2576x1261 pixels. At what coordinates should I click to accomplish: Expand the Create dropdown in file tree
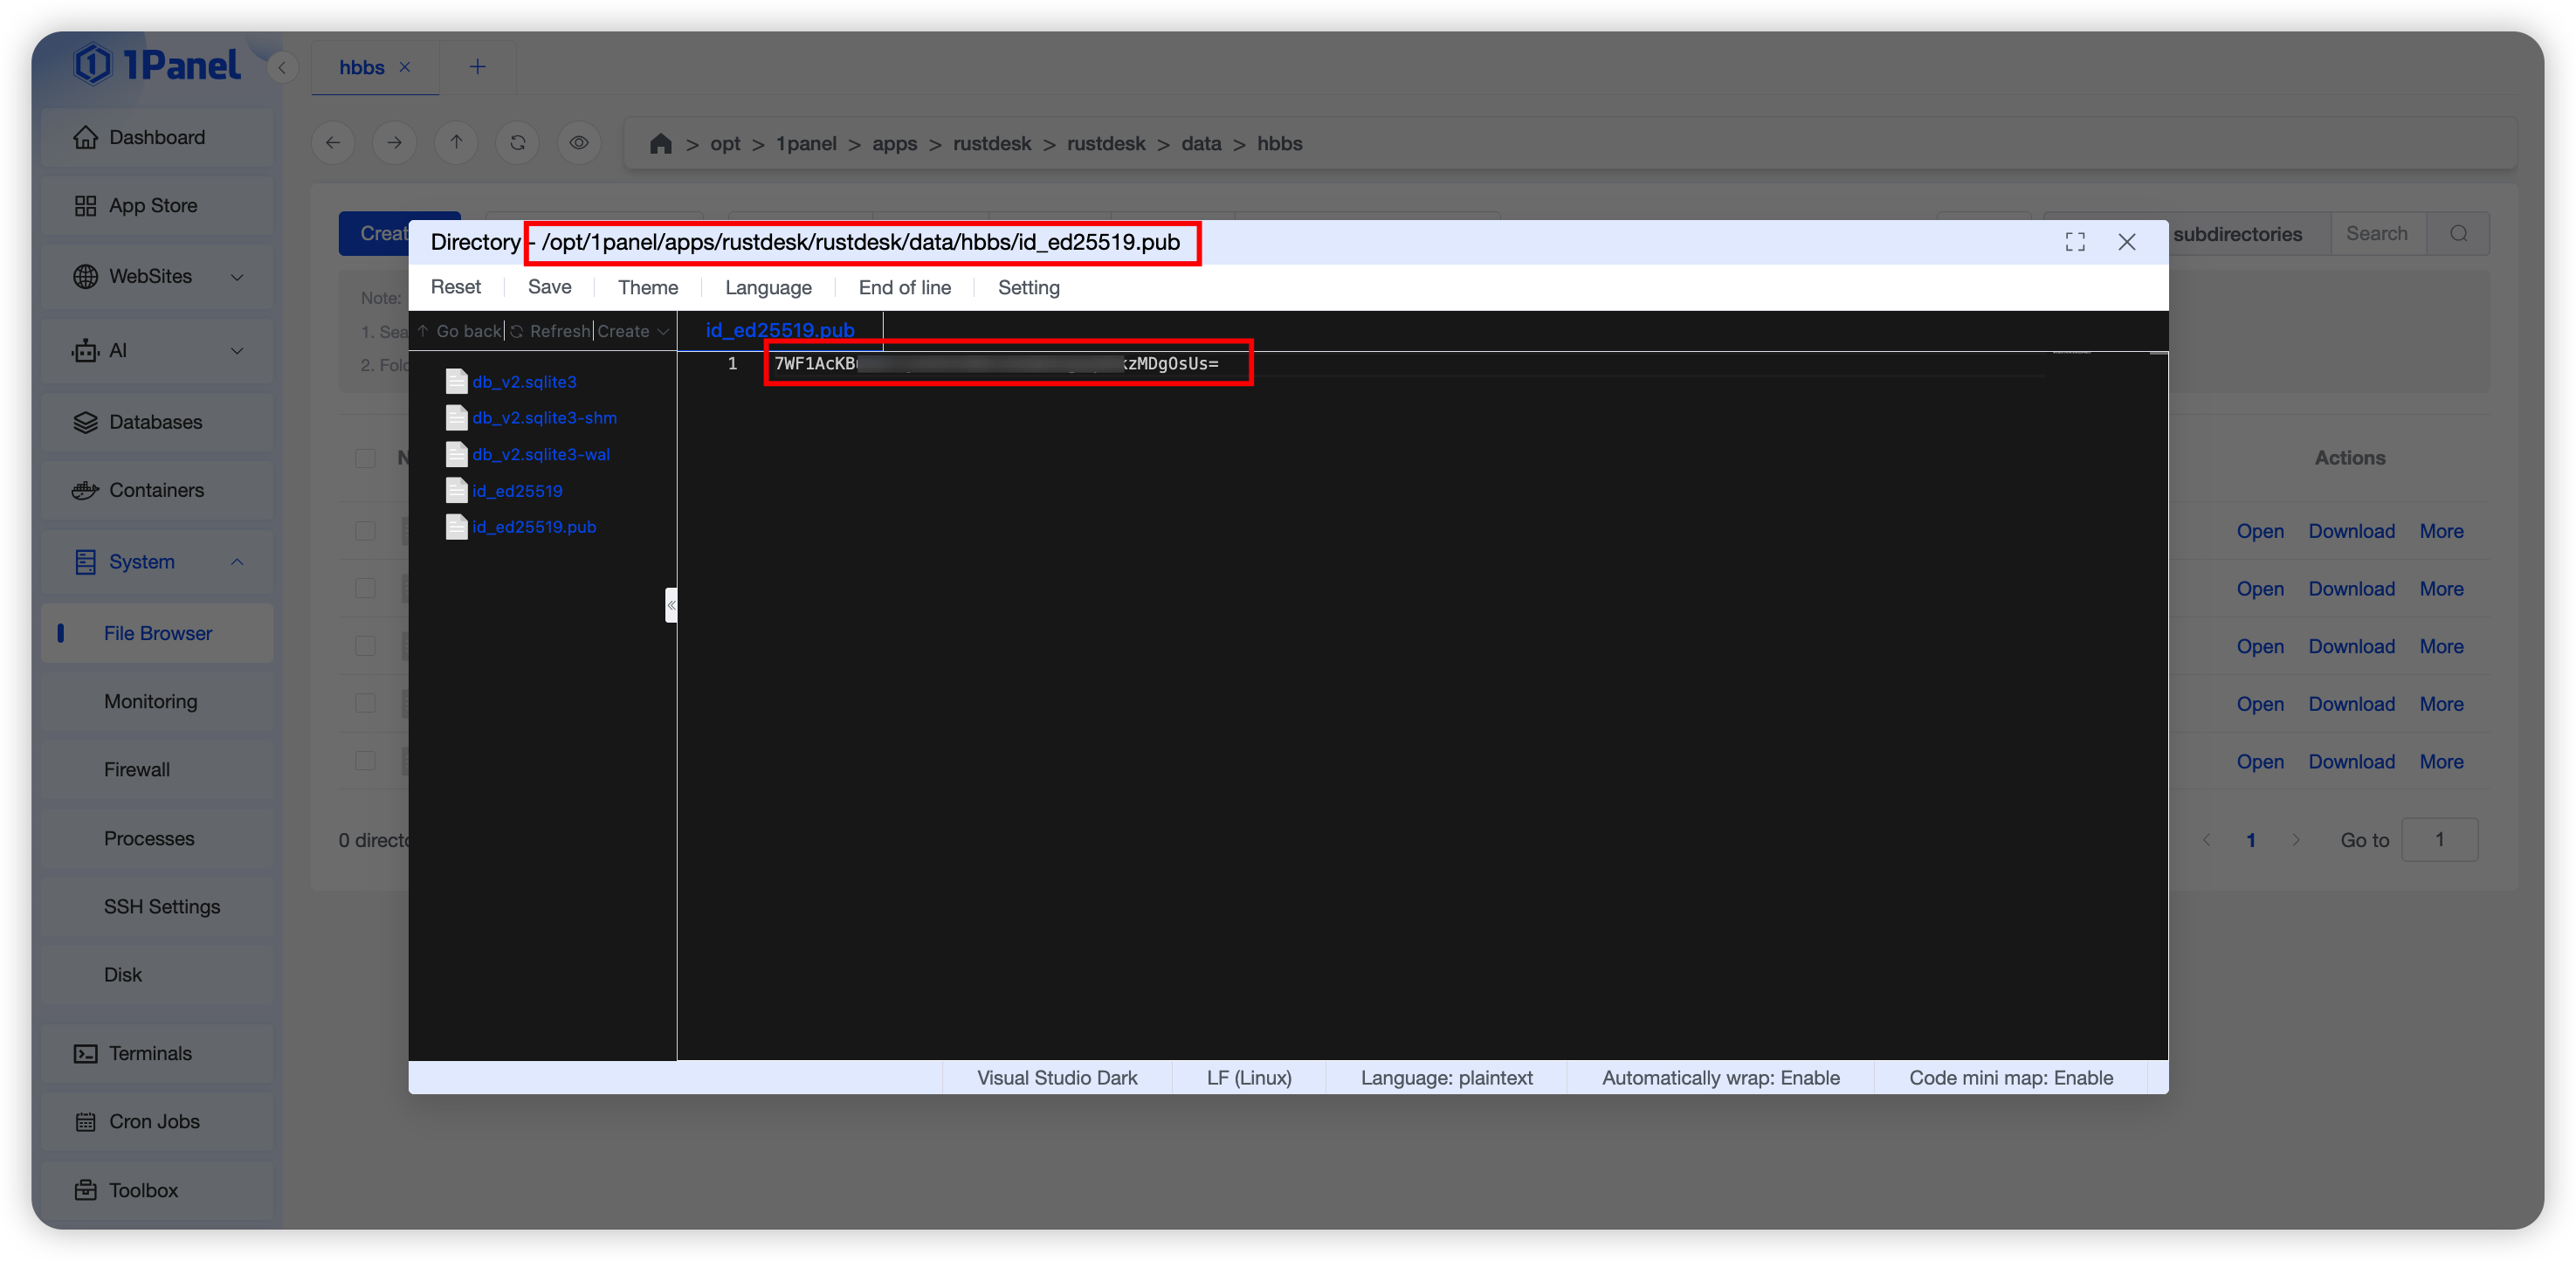[x=633, y=331]
